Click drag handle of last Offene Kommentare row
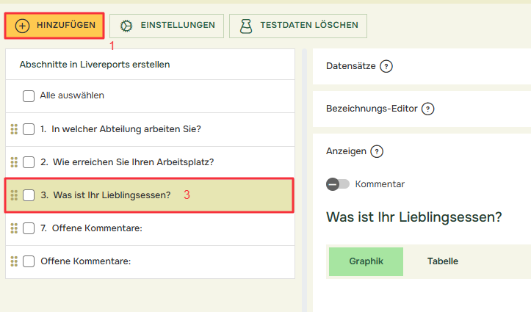531x312 pixels. pyautogui.click(x=14, y=261)
